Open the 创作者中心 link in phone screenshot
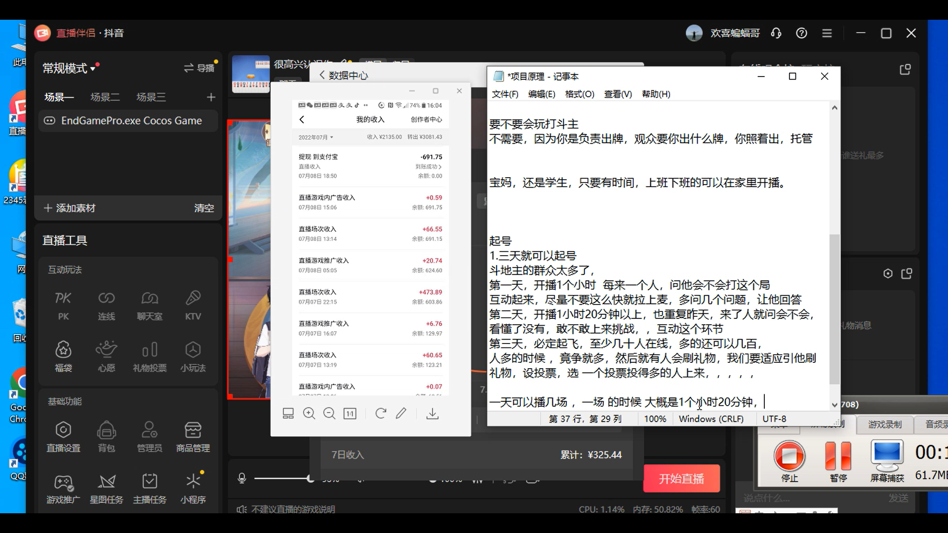The height and width of the screenshot is (533, 948). click(x=426, y=119)
